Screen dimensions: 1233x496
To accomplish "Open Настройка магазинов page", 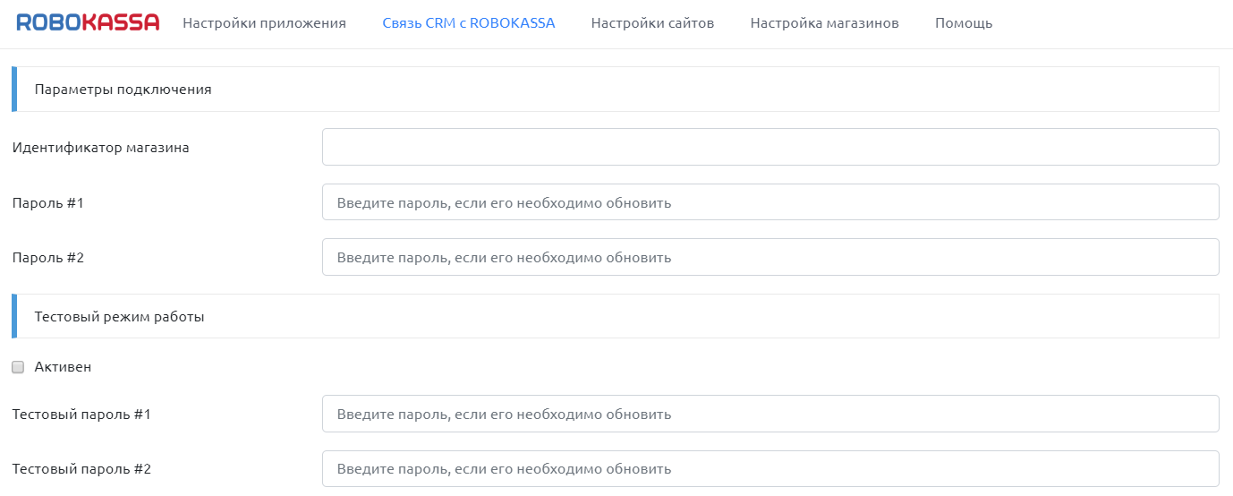I will point(824,23).
